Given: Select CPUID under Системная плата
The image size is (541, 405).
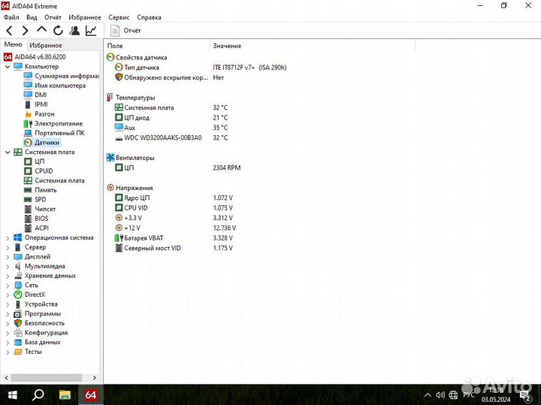Looking at the screenshot, I should click(x=44, y=171).
